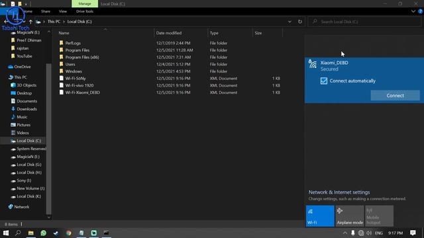
Task: Click the Manage contextual tab
Action: click(85, 4)
